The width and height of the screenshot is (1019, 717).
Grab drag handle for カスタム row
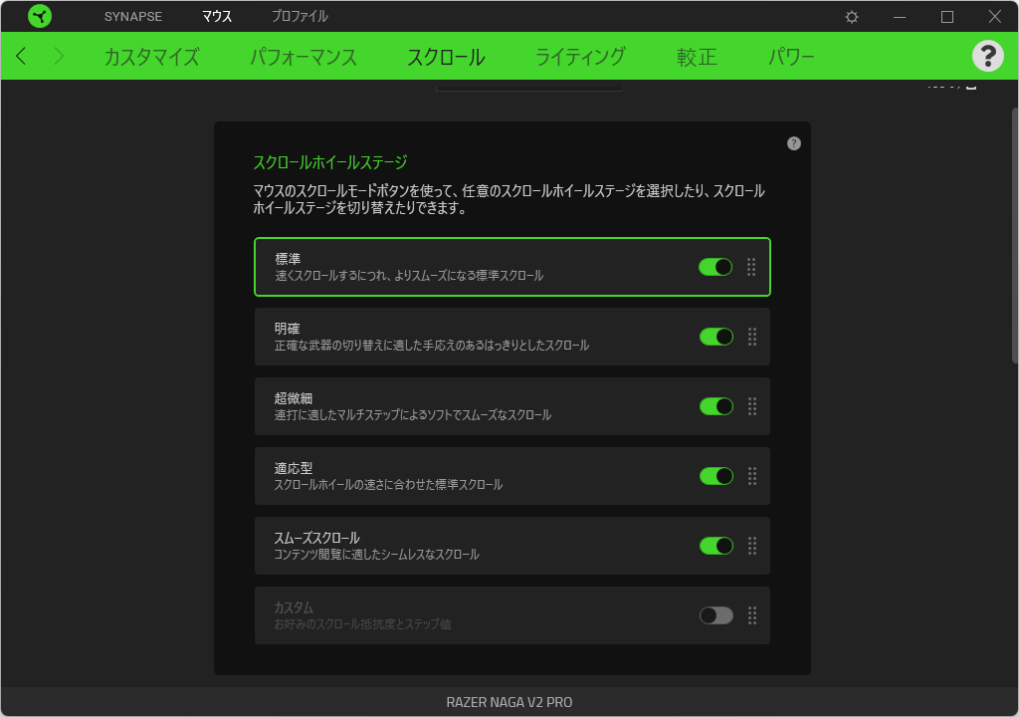[752, 615]
